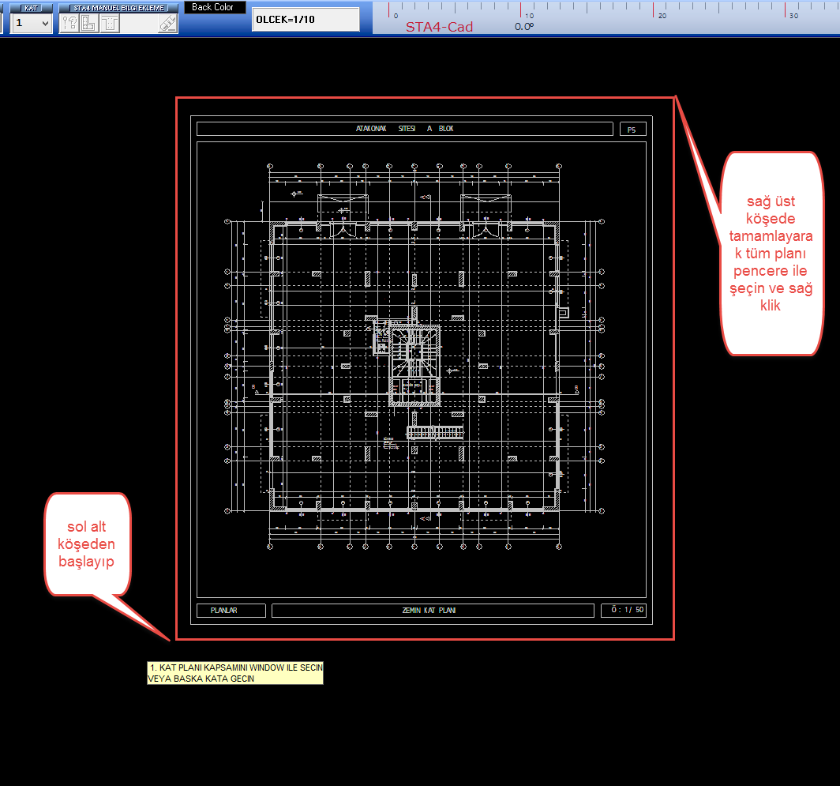Select the T-shaped beam section icon
The width and height of the screenshot is (840, 786).
[x=109, y=24]
